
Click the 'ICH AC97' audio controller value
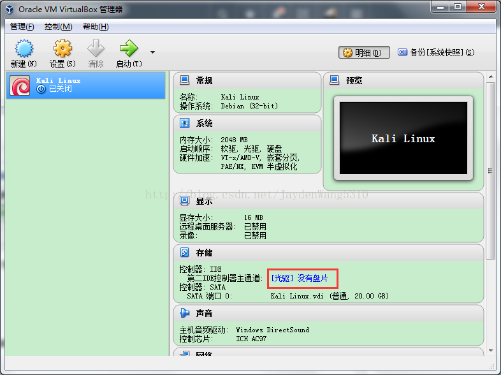pyautogui.click(x=251, y=339)
